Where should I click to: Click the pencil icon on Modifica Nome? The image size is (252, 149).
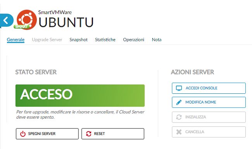pyautogui.click(x=179, y=102)
